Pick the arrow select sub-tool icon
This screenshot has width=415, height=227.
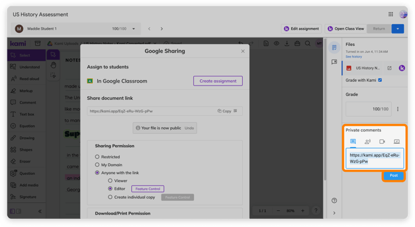pyautogui.click(x=53, y=55)
